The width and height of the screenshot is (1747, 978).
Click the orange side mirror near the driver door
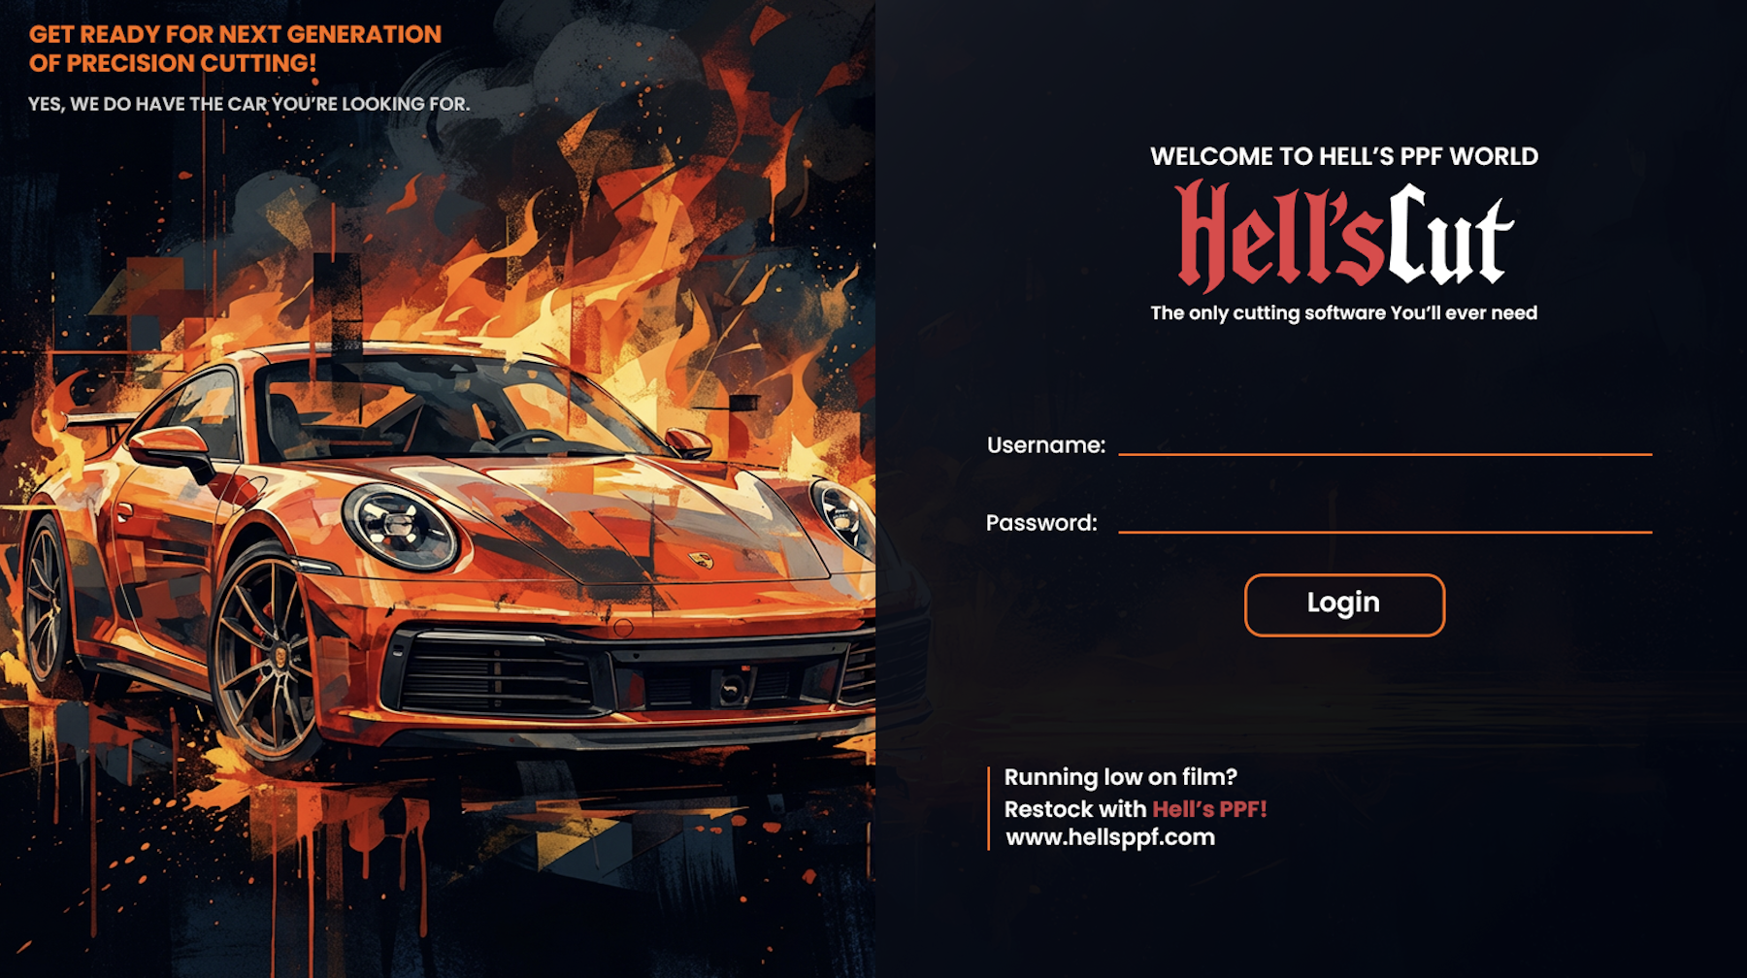[173, 448]
